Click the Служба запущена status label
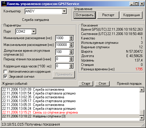146x128 pixels. point(36,20)
